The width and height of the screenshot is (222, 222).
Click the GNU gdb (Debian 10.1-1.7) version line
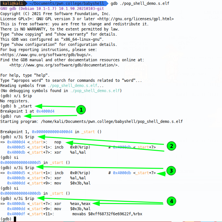point(52,9)
